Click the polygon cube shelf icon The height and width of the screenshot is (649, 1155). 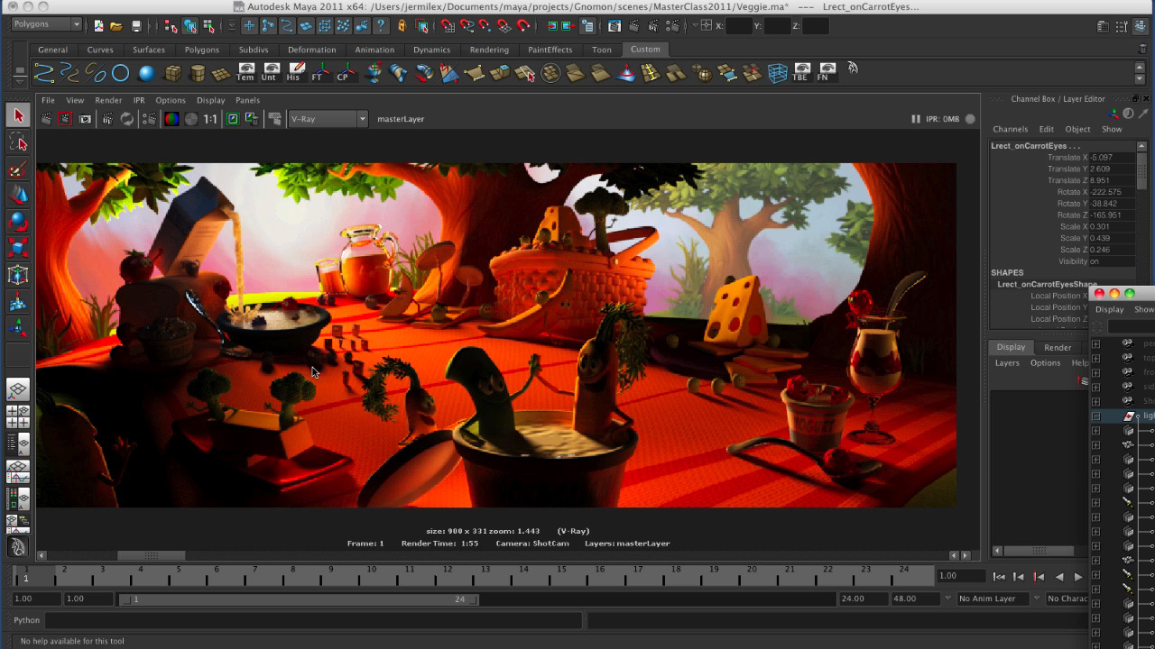[172, 74]
